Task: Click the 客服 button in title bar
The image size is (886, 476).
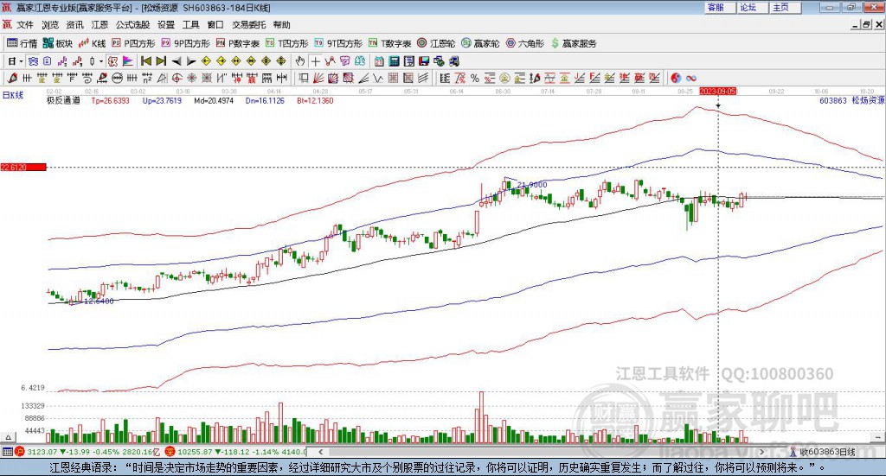Action: pyautogui.click(x=719, y=7)
